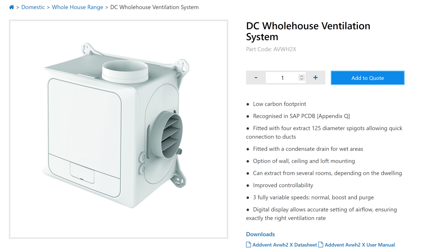This screenshot has width=427, height=251.
Task: Decrease quantity with the minus button
Action: [256, 78]
